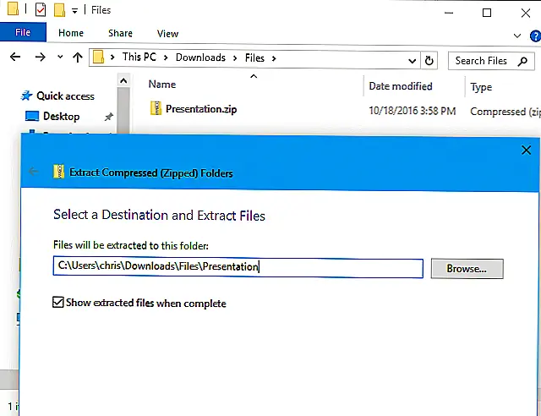
Task: Sort by Name column header
Action: click(x=162, y=85)
